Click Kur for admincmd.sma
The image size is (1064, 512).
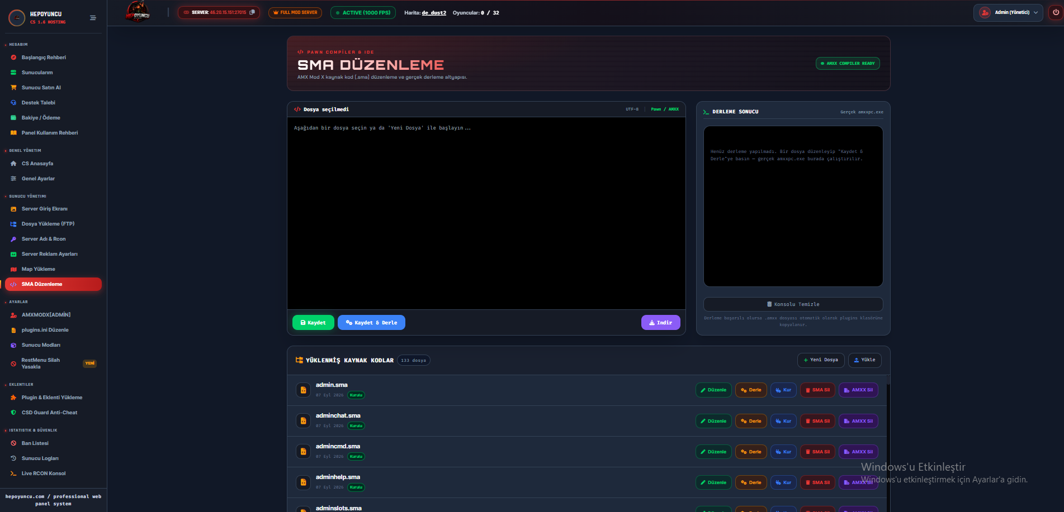pyautogui.click(x=783, y=452)
